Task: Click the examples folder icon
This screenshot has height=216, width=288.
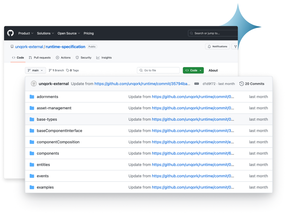Action: click(x=32, y=187)
